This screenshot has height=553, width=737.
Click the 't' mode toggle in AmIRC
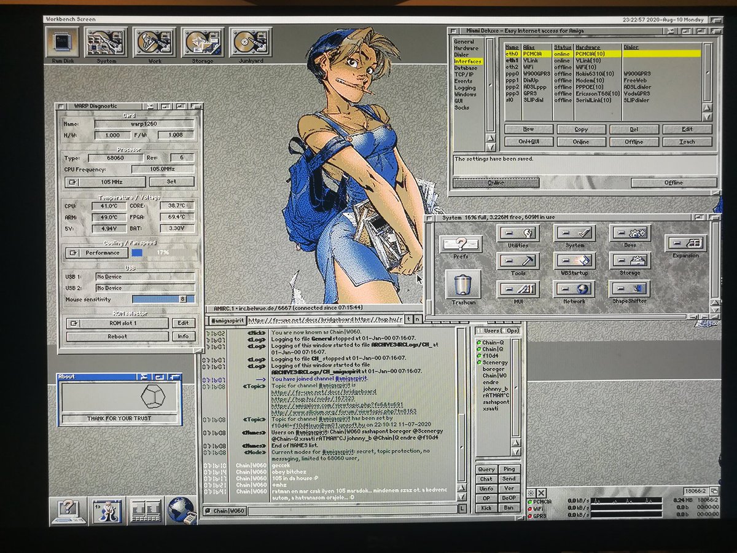[x=408, y=320]
